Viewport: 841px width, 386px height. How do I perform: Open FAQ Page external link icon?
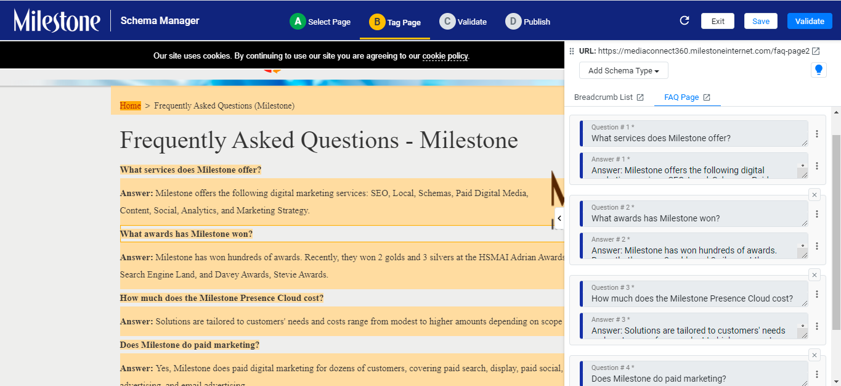[707, 97]
